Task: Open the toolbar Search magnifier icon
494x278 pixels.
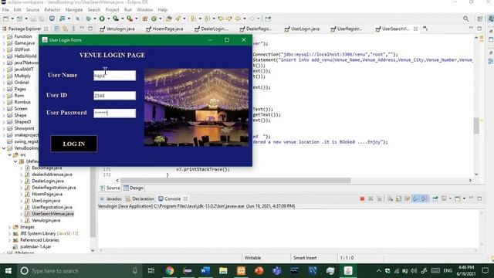Action: (x=465, y=19)
